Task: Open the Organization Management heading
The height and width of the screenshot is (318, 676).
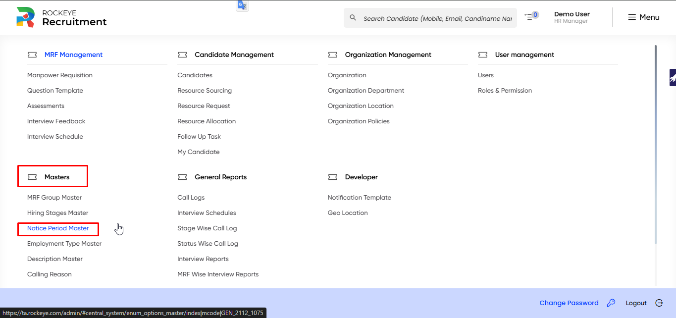Action: click(388, 55)
